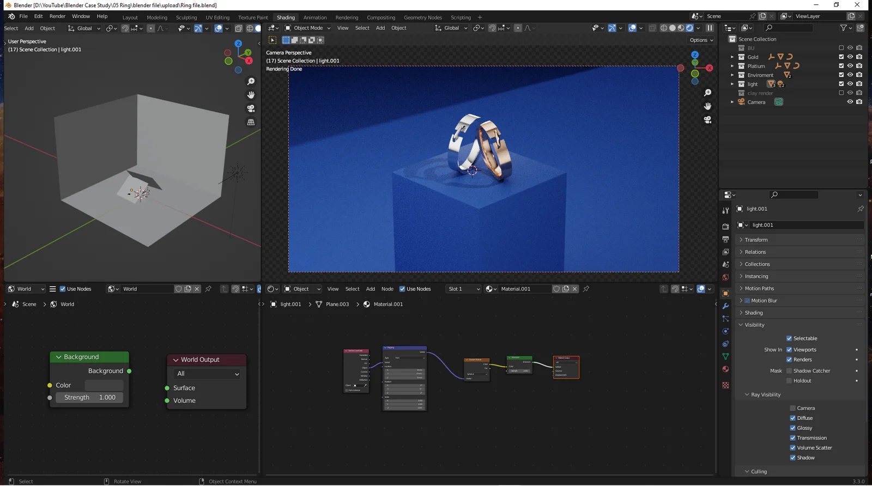Open the Texture properties tab (checker icon)

tap(725, 385)
